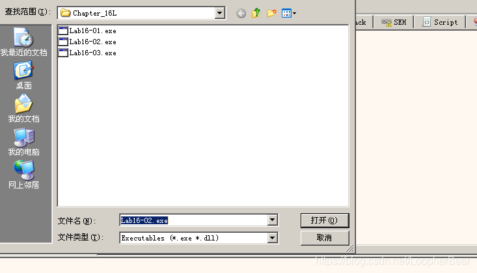Viewport: 477px width, 273px height.
Task: Click the Chapter_16L folder name text
Action: click(94, 13)
